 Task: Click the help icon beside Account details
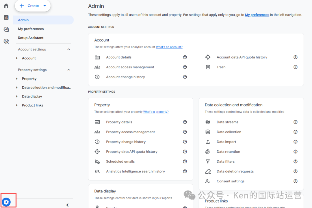[185, 57]
